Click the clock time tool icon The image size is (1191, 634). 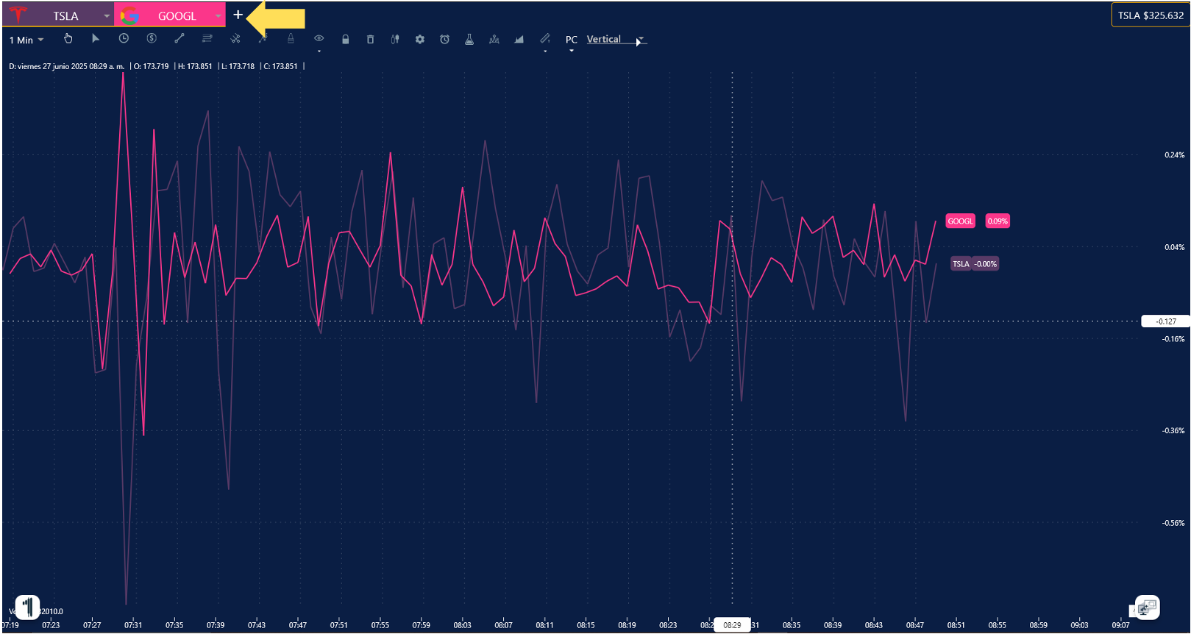coord(124,39)
